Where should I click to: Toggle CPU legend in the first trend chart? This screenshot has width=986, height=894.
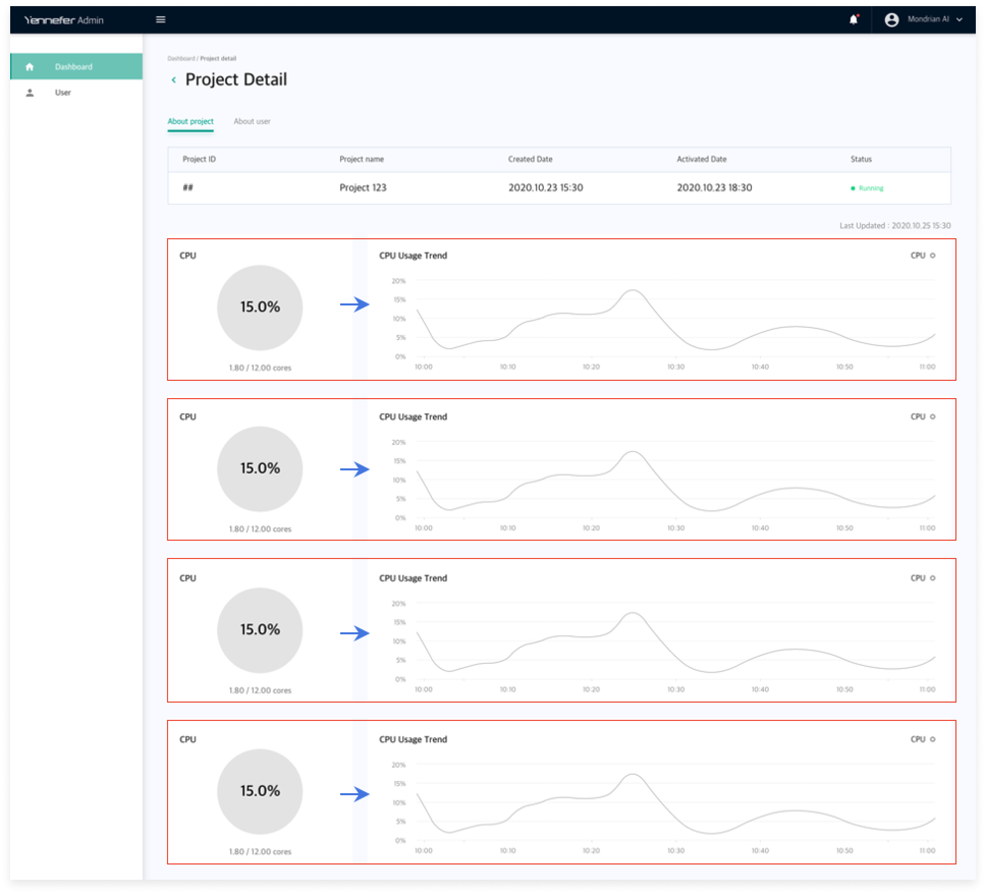(x=923, y=256)
